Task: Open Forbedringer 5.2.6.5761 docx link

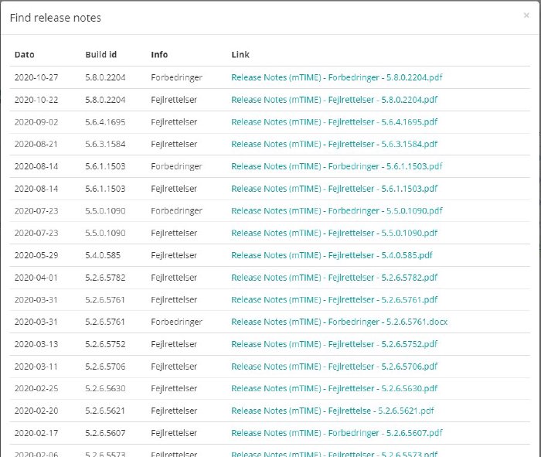Action: coord(339,322)
